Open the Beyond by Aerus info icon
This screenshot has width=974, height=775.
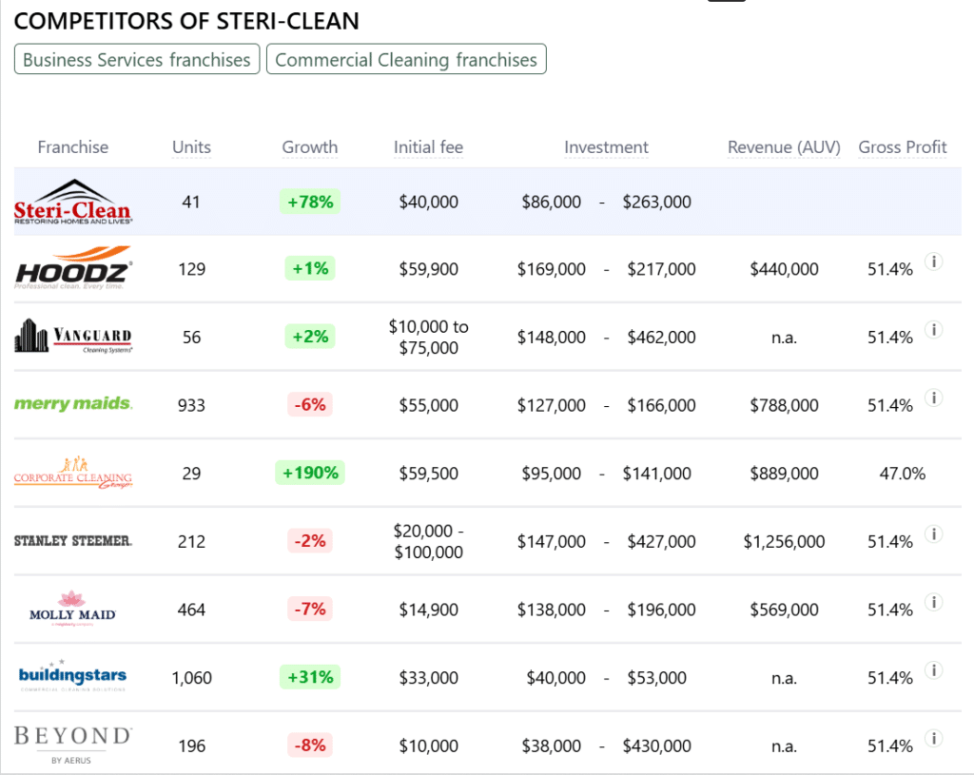pos(934,738)
